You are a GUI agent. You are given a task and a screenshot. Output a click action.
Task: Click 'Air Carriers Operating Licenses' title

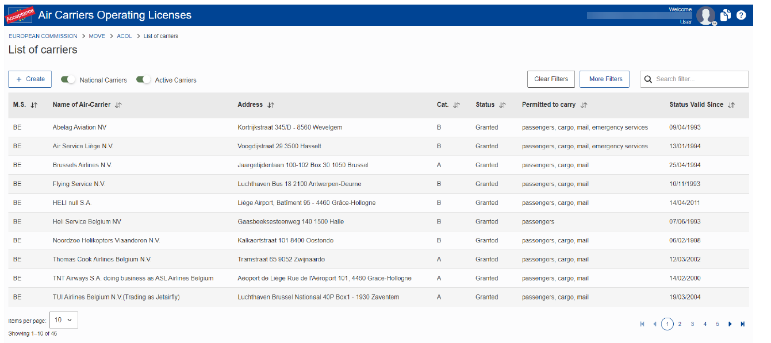[115, 15]
